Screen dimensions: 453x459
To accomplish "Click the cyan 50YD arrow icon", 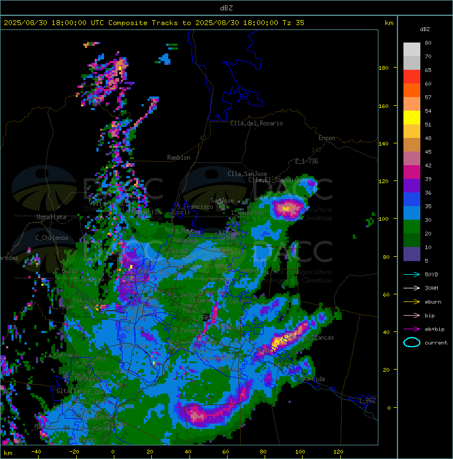I will point(412,275).
